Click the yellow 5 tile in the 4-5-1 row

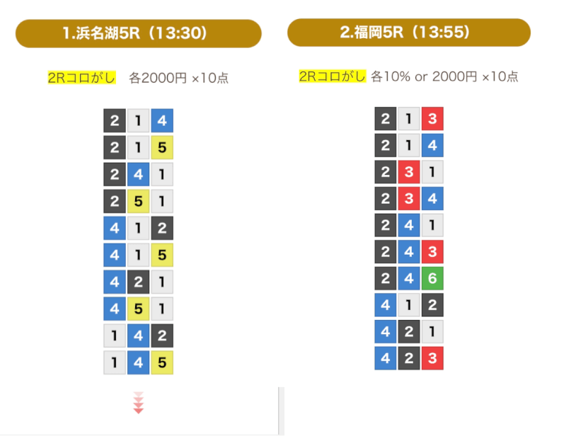[138, 309]
